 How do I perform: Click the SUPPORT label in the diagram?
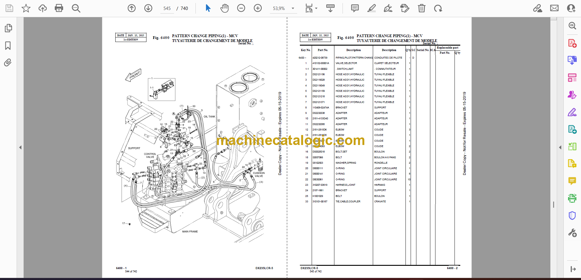(134, 148)
